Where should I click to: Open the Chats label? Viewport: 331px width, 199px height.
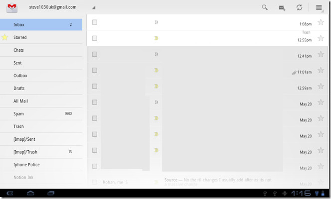(x=41, y=50)
